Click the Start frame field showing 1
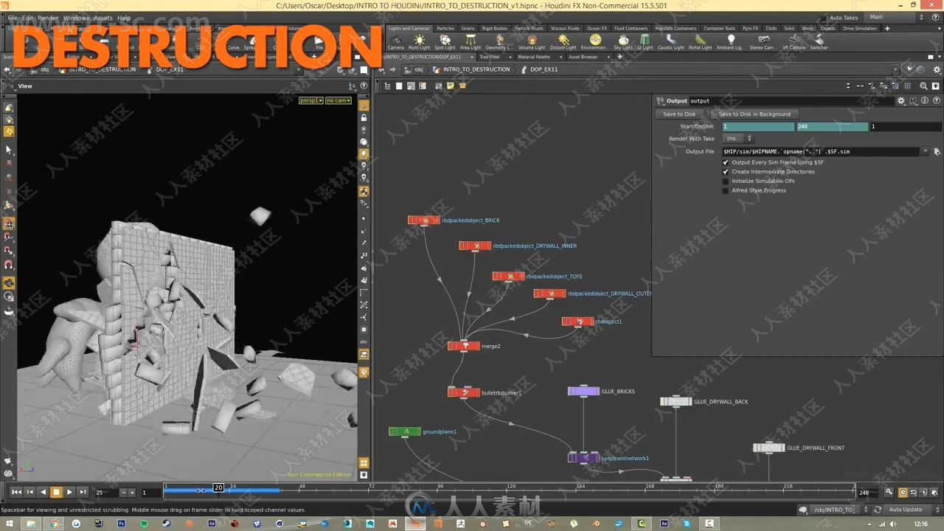This screenshot has width=944, height=531. pos(758,127)
